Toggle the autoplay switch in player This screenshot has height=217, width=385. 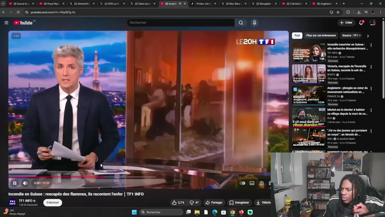click(242, 183)
